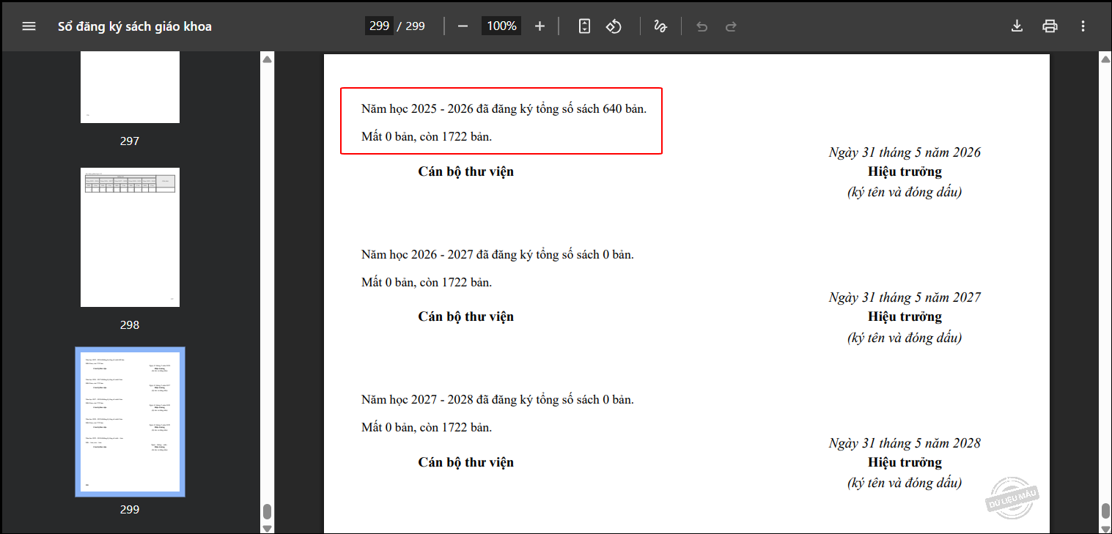Download the PDF file
The width and height of the screenshot is (1112, 534).
[1017, 26]
